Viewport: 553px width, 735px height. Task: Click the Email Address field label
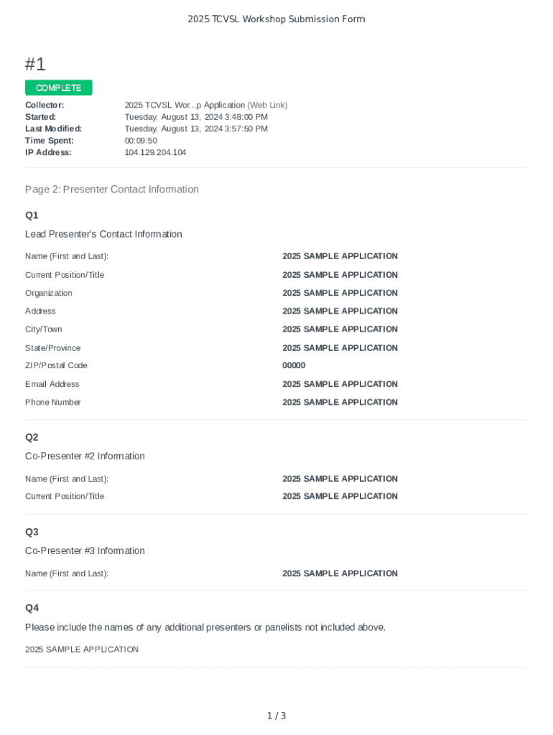coord(52,384)
